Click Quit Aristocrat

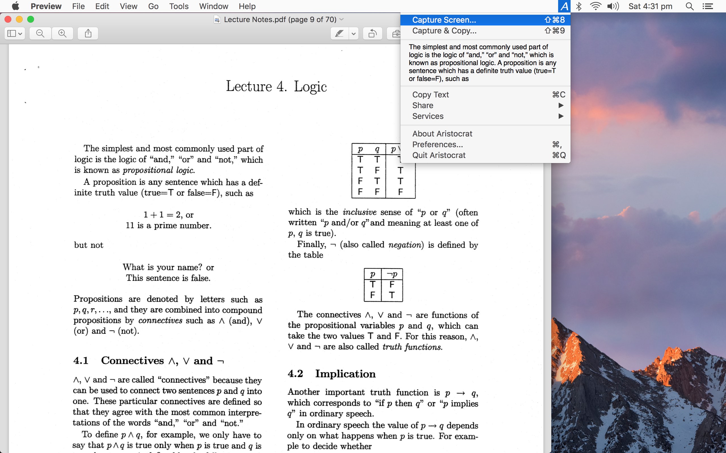[x=439, y=155]
